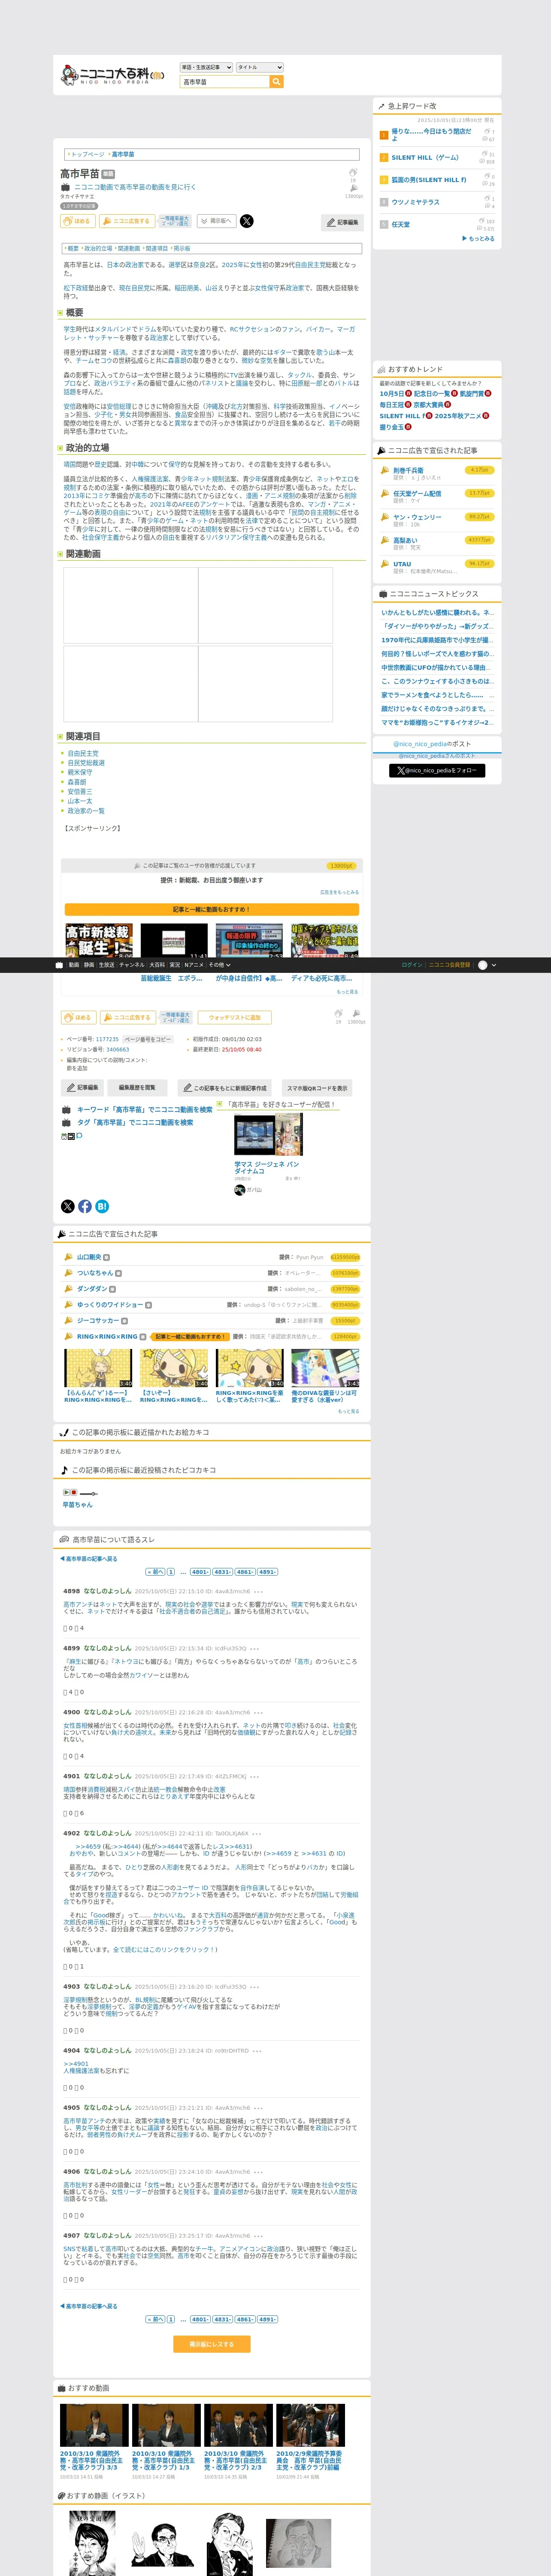Go to thread page 4801- at top

point(199,1571)
